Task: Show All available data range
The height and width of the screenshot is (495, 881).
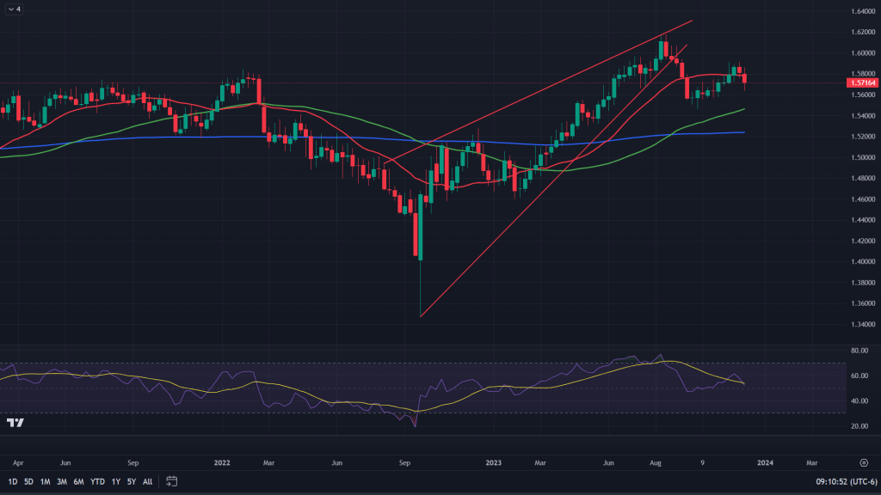Action: tap(148, 481)
